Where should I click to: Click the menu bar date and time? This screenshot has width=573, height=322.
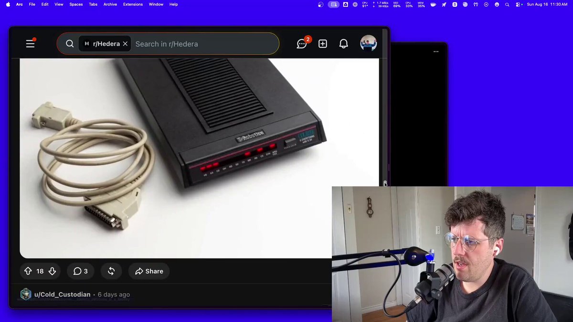pyautogui.click(x=547, y=4)
